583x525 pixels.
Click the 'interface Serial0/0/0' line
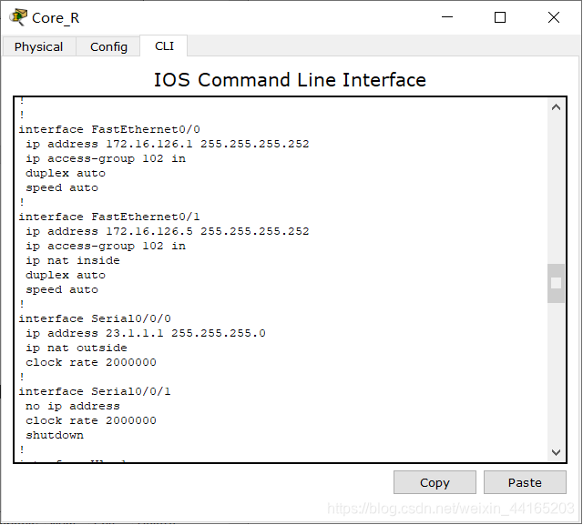(95, 318)
